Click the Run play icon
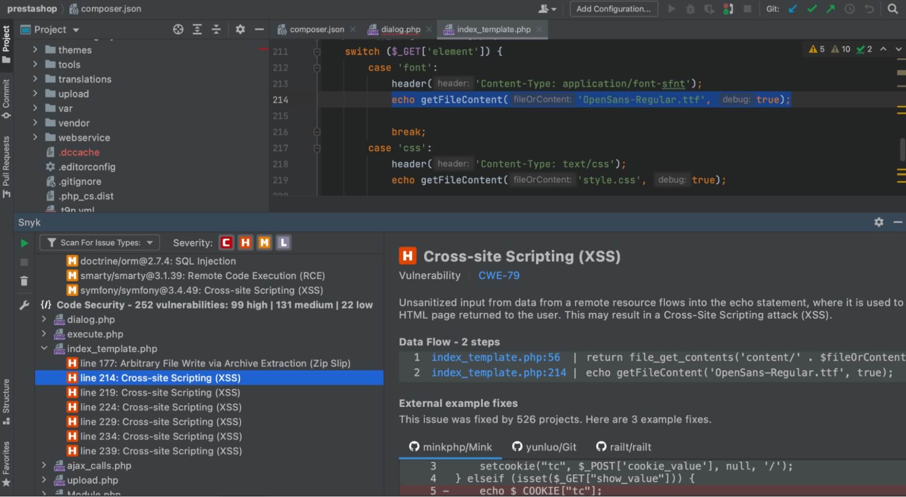This screenshot has height=497, width=906. [x=671, y=9]
